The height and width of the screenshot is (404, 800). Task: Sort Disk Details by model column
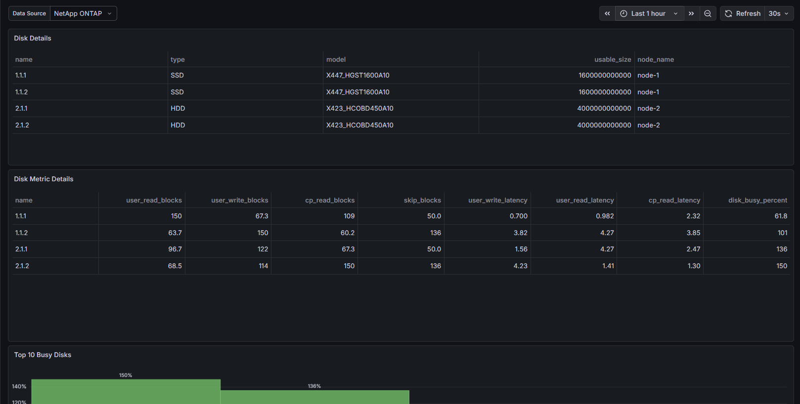(x=336, y=59)
